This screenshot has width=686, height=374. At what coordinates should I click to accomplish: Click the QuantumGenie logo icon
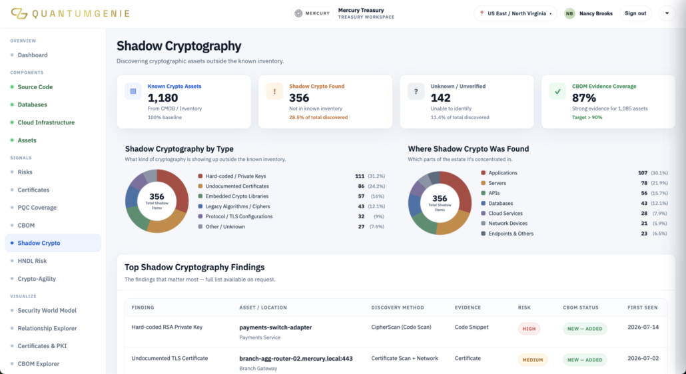point(19,13)
